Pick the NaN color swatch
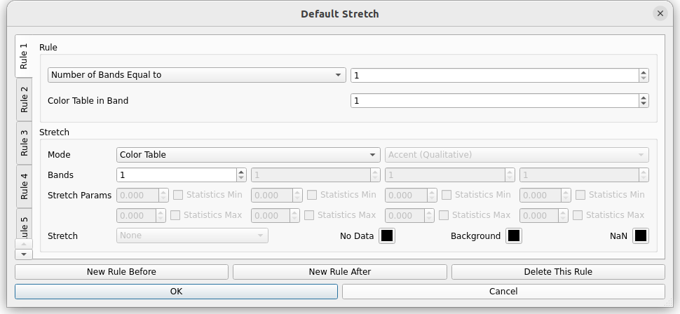 [641, 235]
